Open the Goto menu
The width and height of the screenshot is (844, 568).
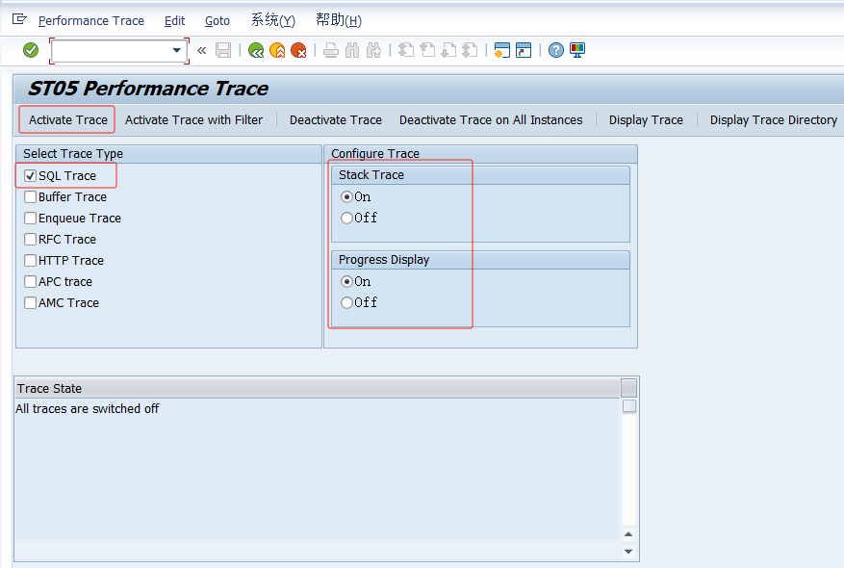[217, 20]
